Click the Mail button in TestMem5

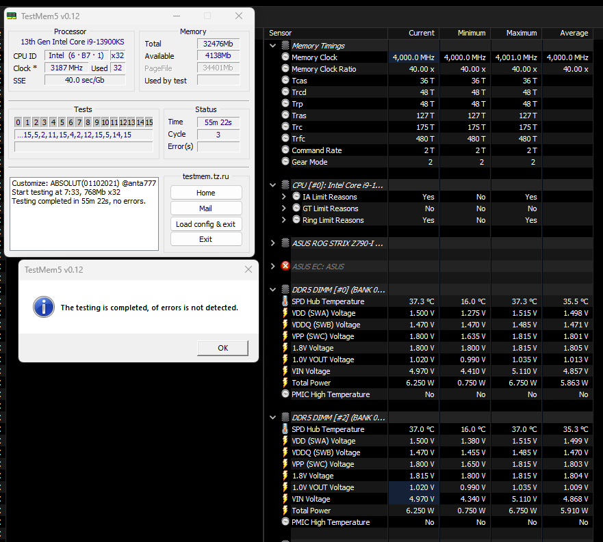[206, 208]
